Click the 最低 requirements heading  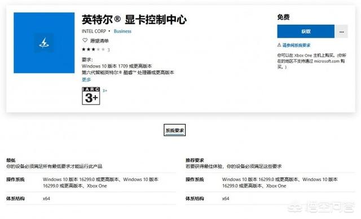point(11,160)
